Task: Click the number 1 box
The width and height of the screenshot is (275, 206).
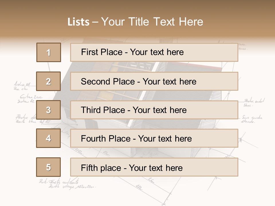Action: (x=49, y=52)
